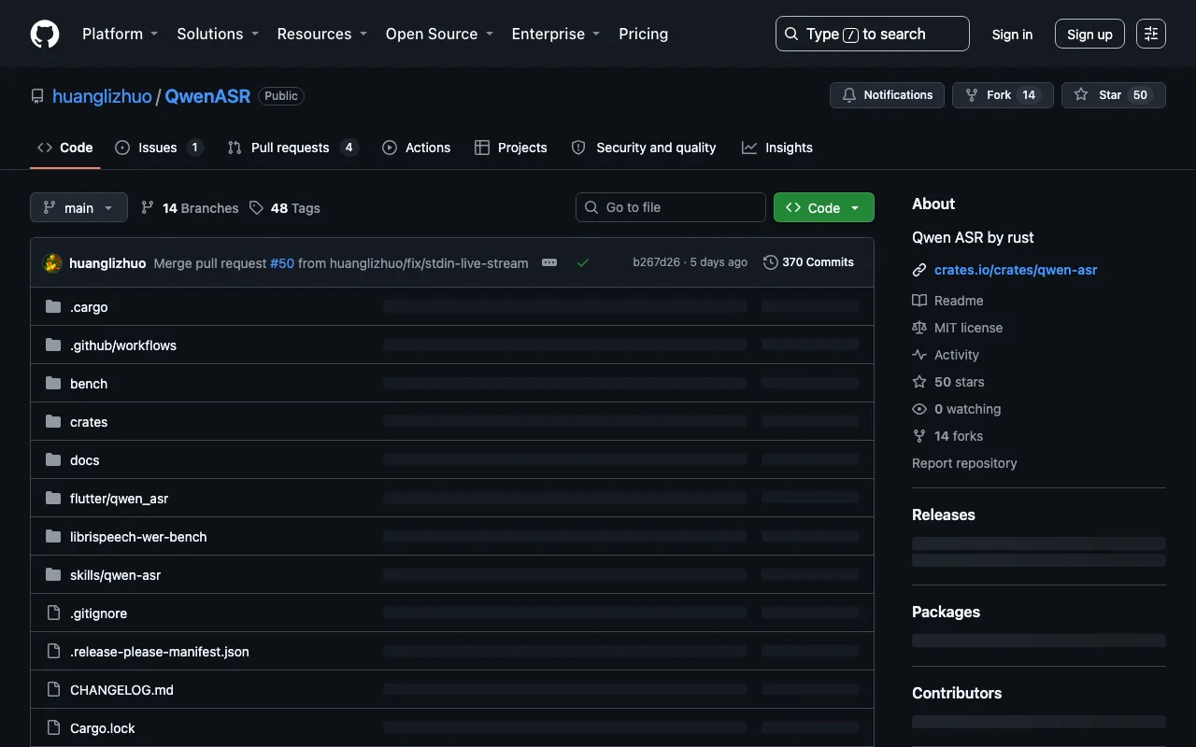Show the commit status checkmark details
This screenshot has height=747, width=1196.
(x=583, y=263)
